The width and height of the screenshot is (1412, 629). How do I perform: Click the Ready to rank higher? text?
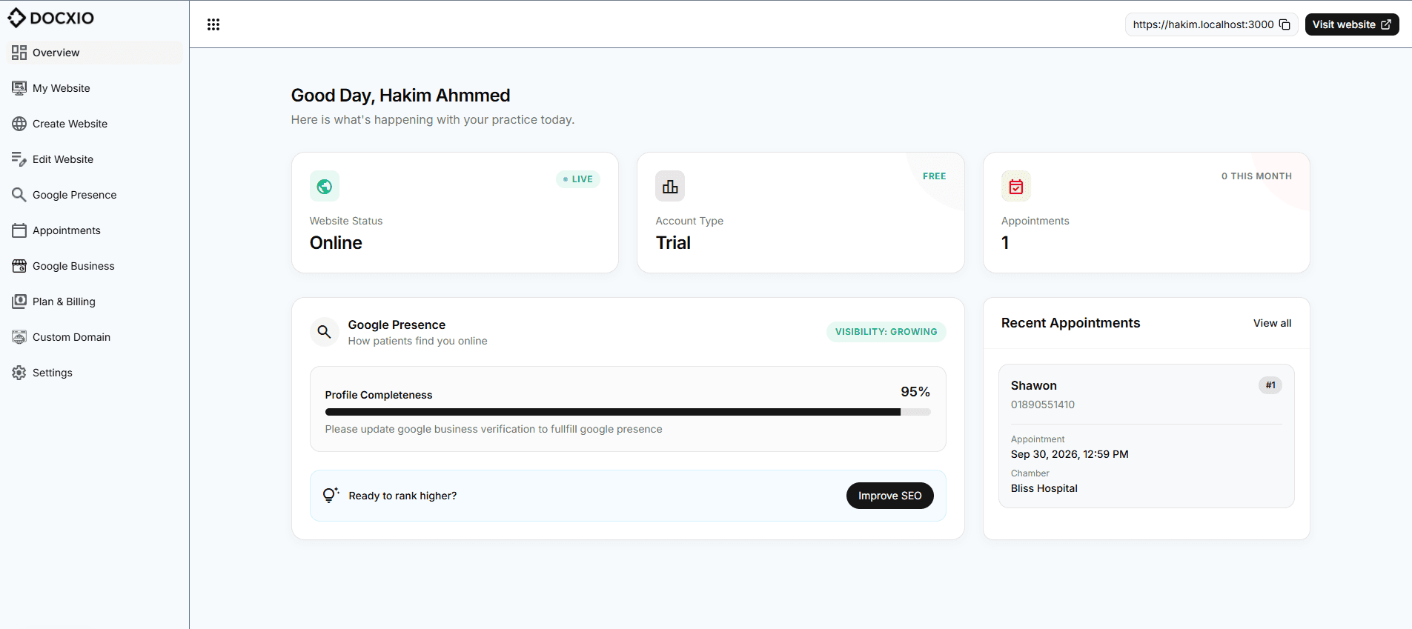coord(402,496)
